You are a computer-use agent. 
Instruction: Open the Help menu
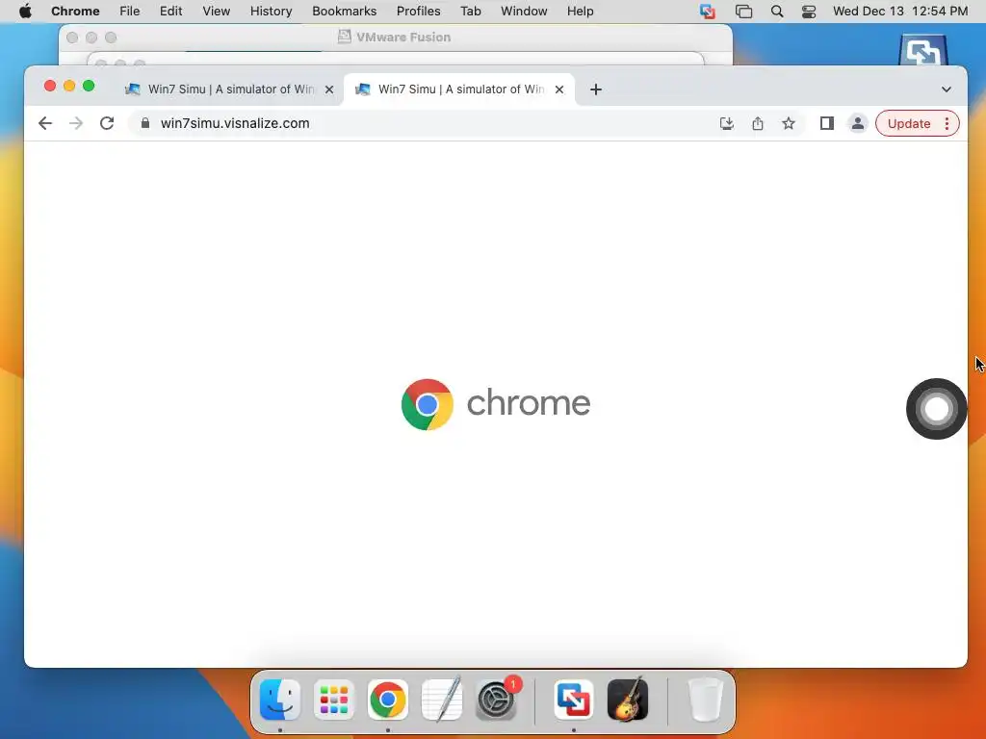tap(581, 12)
